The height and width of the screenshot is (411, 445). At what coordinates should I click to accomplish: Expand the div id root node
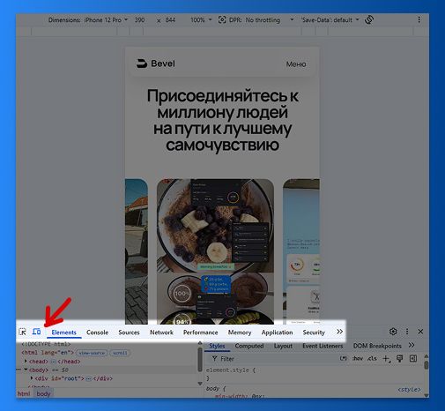[32, 377]
